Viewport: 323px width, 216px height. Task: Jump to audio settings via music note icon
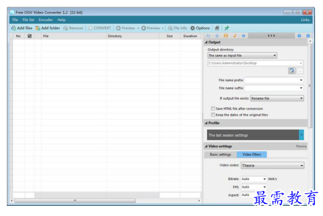click(x=235, y=36)
